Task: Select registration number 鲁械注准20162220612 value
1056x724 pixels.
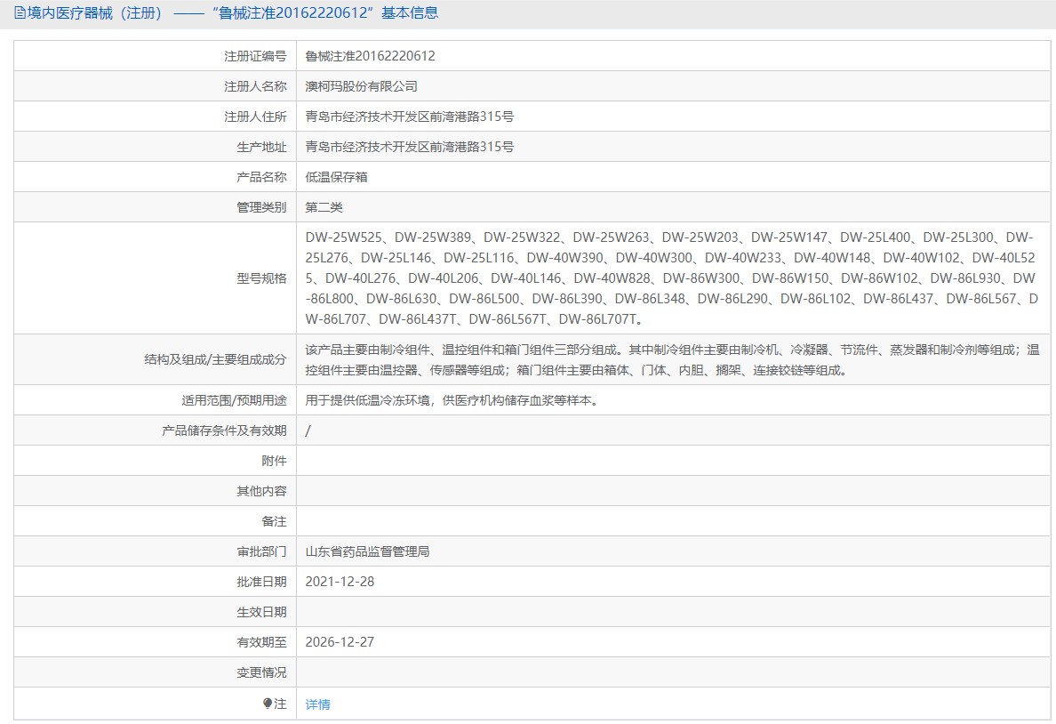Action: [370, 56]
